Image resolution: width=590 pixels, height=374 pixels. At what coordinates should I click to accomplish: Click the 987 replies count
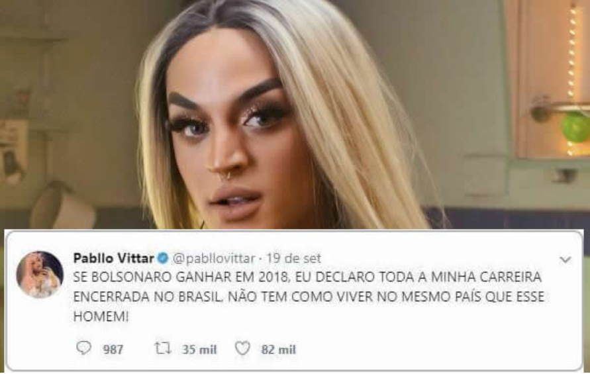[x=113, y=350]
